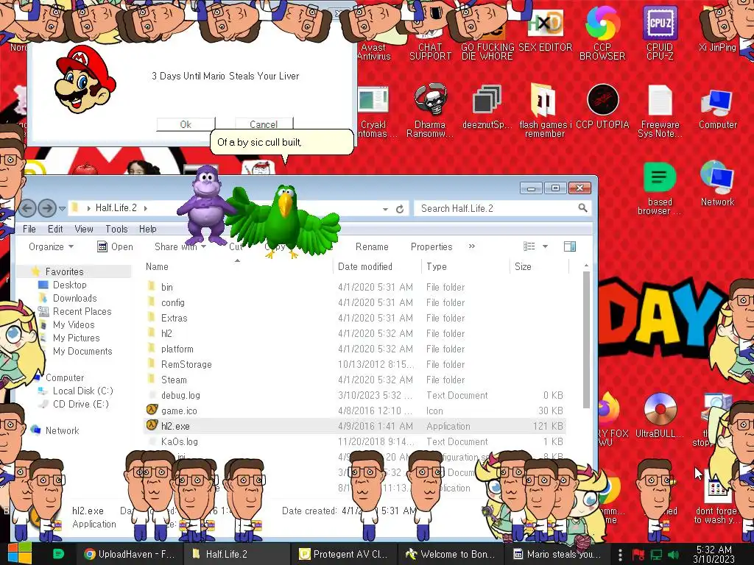Expand path arrow after Half.Life.2

pyautogui.click(x=145, y=208)
